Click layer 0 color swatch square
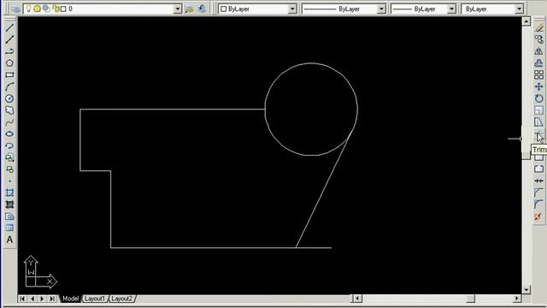This screenshot has height=308, width=547. point(63,9)
